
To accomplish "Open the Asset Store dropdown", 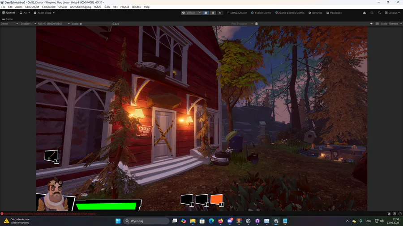I will (x=44, y=13).
